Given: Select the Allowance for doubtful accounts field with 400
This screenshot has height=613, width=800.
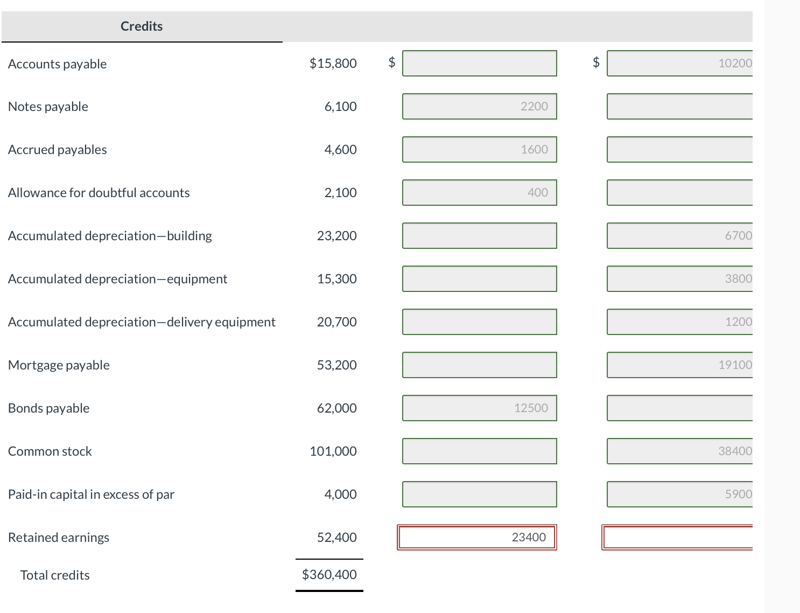Looking at the screenshot, I should point(480,192).
